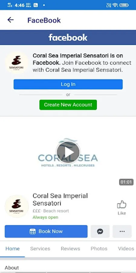
Task: Tap the back arrow icon
Action: pyautogui.click(x=10, y=20)
